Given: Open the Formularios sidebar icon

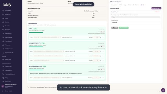Looking at the screenshot, I should pos(3,41).
